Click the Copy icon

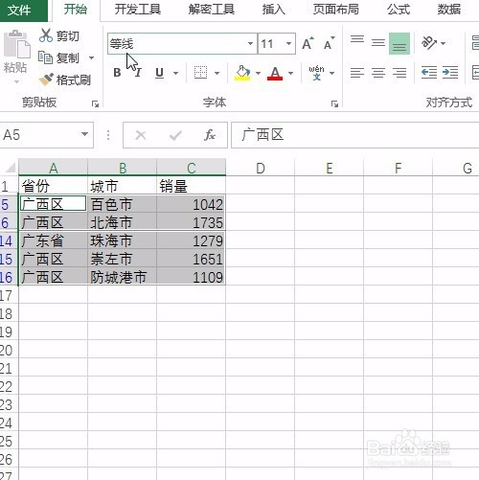(45, 57)
